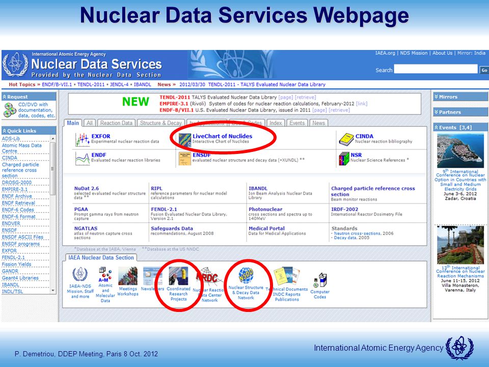
Task: Click the Go search button
Action: point(484,70)
